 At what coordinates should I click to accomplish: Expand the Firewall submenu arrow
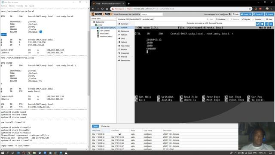point(132,57)
